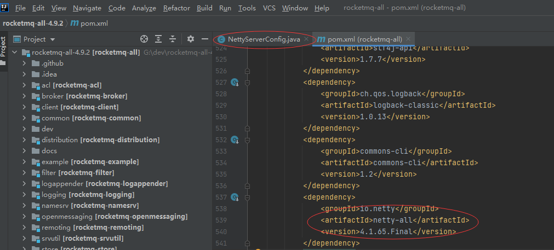The height and width of the screenshot is (250, 554).
Task: Open the Build menu
Action: click(x=204, y=8)
